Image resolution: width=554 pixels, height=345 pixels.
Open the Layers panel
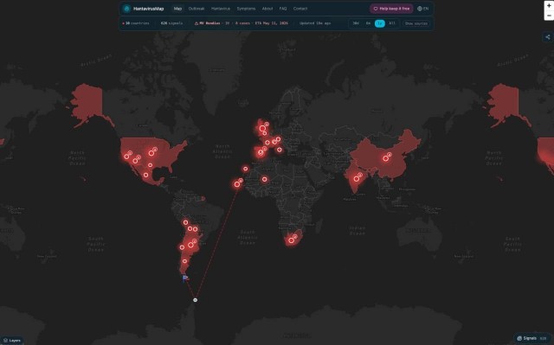pos(11,341)
